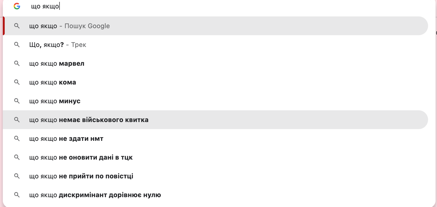Image resolution: width=437 pixels, height=207 pixels.
Task: Choose 'що якщо не здати нмт'
Action: point(66,139)
